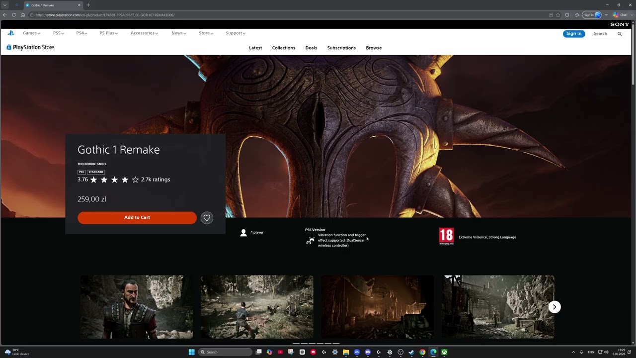Open File Explorer from the taskbar
The height and width of the screenshot is (358, 636).
click(346, 352)
